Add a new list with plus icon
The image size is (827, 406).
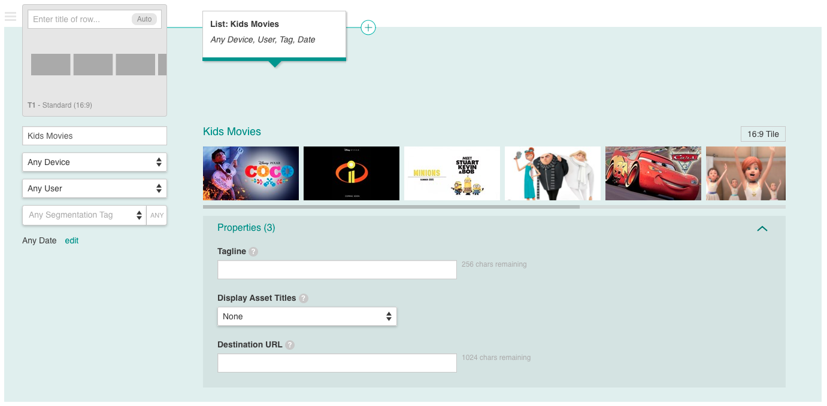tap(368, 28)
